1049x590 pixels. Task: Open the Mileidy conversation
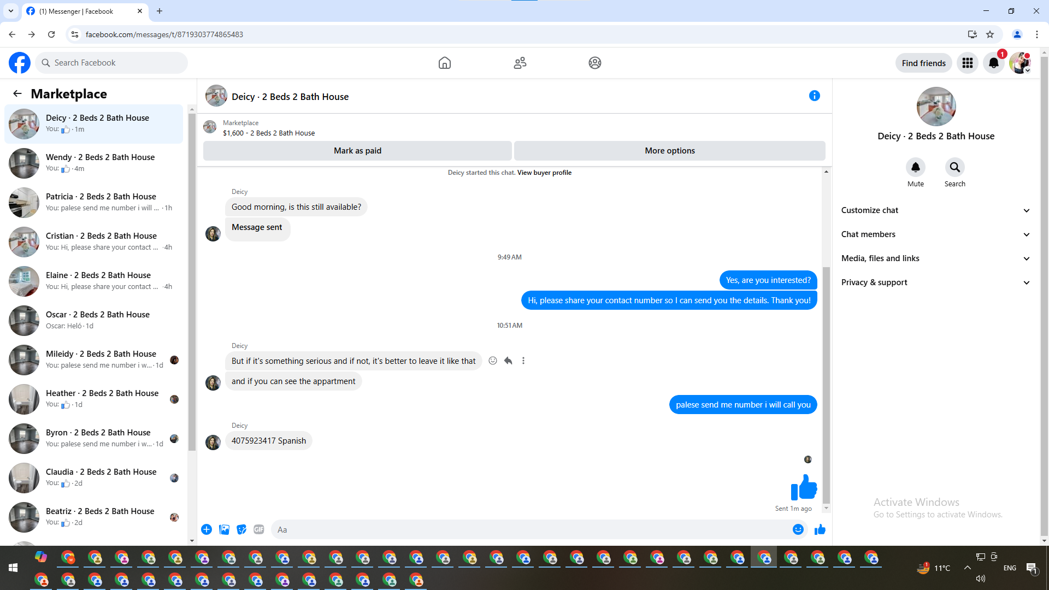[94, 360]
